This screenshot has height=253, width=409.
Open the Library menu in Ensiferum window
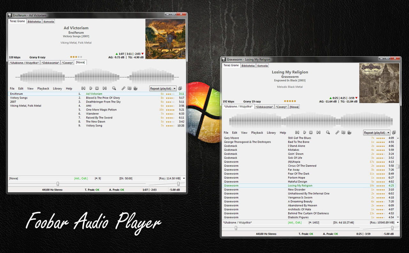[58, 88]
